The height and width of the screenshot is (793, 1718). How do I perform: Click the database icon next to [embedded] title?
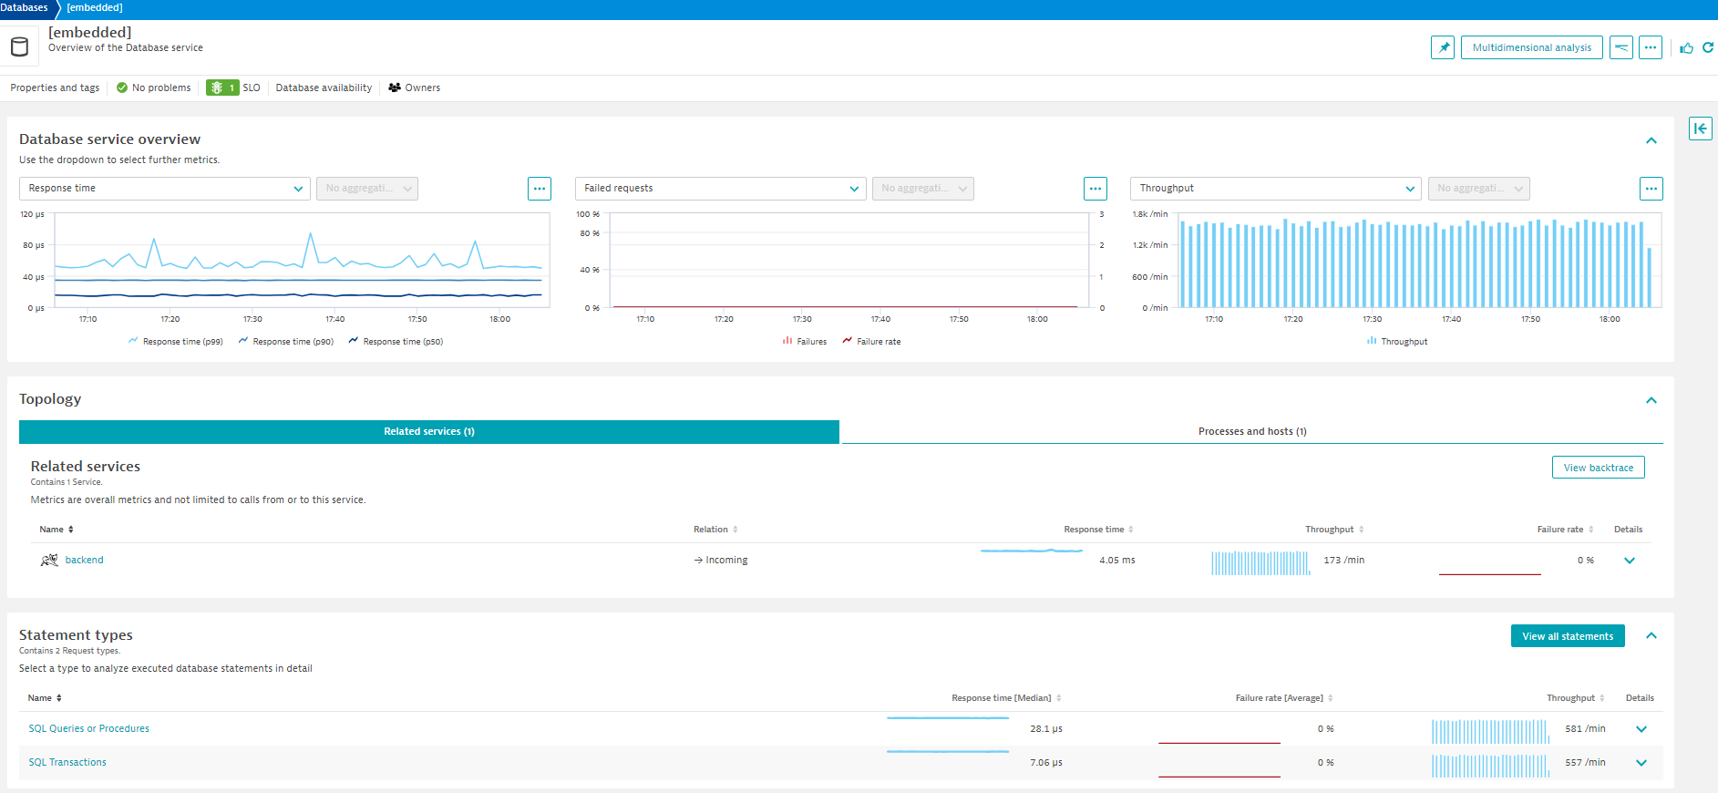pos(19,46)
